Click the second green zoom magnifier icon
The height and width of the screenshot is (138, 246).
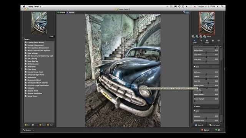(197, 36)
